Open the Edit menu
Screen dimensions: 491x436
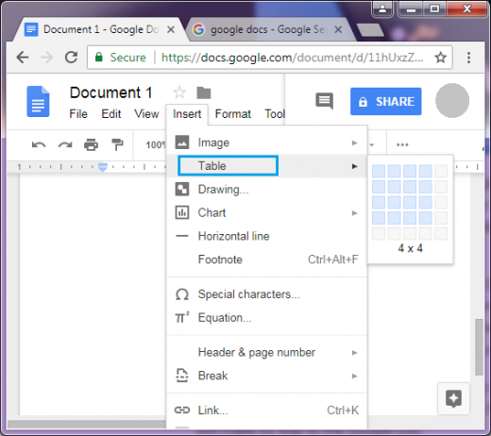click(111, 114)
